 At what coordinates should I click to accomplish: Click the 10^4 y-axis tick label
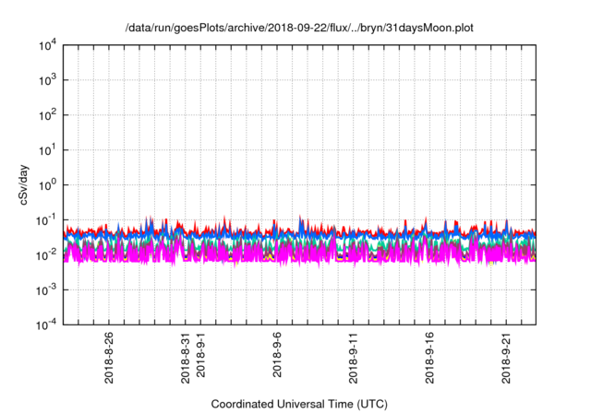coord(48,45)
